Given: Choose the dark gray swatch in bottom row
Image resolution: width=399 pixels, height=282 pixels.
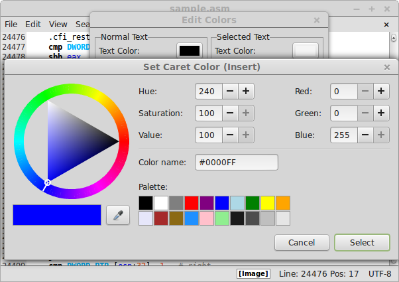Looking at the screenshot, I should [x=253, y=218].
